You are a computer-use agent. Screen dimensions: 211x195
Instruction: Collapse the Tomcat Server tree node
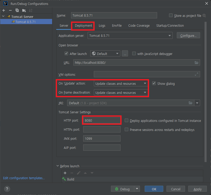pyautogui.click(x=3, y=16)
